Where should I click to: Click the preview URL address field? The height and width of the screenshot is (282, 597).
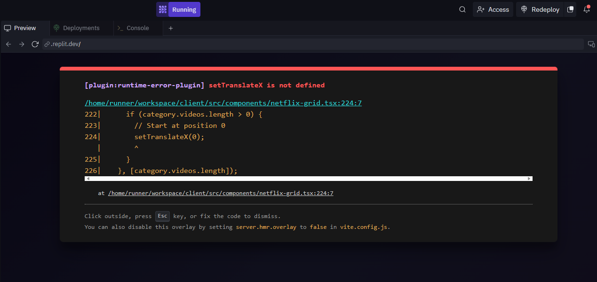(313, 44)
